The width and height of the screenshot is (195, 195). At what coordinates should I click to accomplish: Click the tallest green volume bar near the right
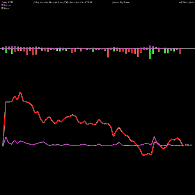click(x=150, y=54)
